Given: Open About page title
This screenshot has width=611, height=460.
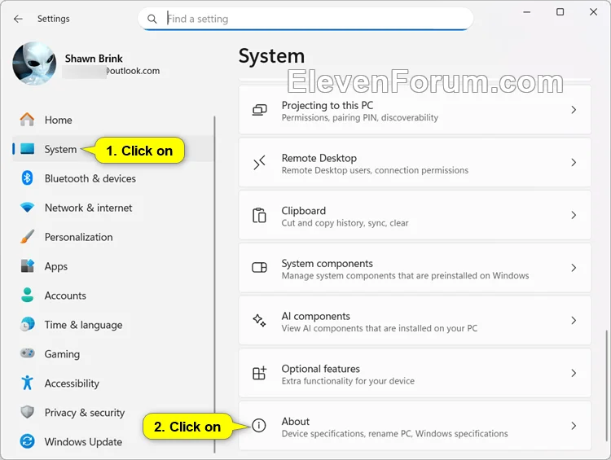Looking at the screenshot, I should [296, 422].
